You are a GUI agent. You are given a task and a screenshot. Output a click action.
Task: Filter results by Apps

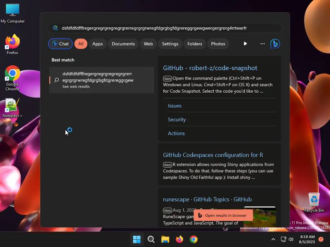click(98, 44)
